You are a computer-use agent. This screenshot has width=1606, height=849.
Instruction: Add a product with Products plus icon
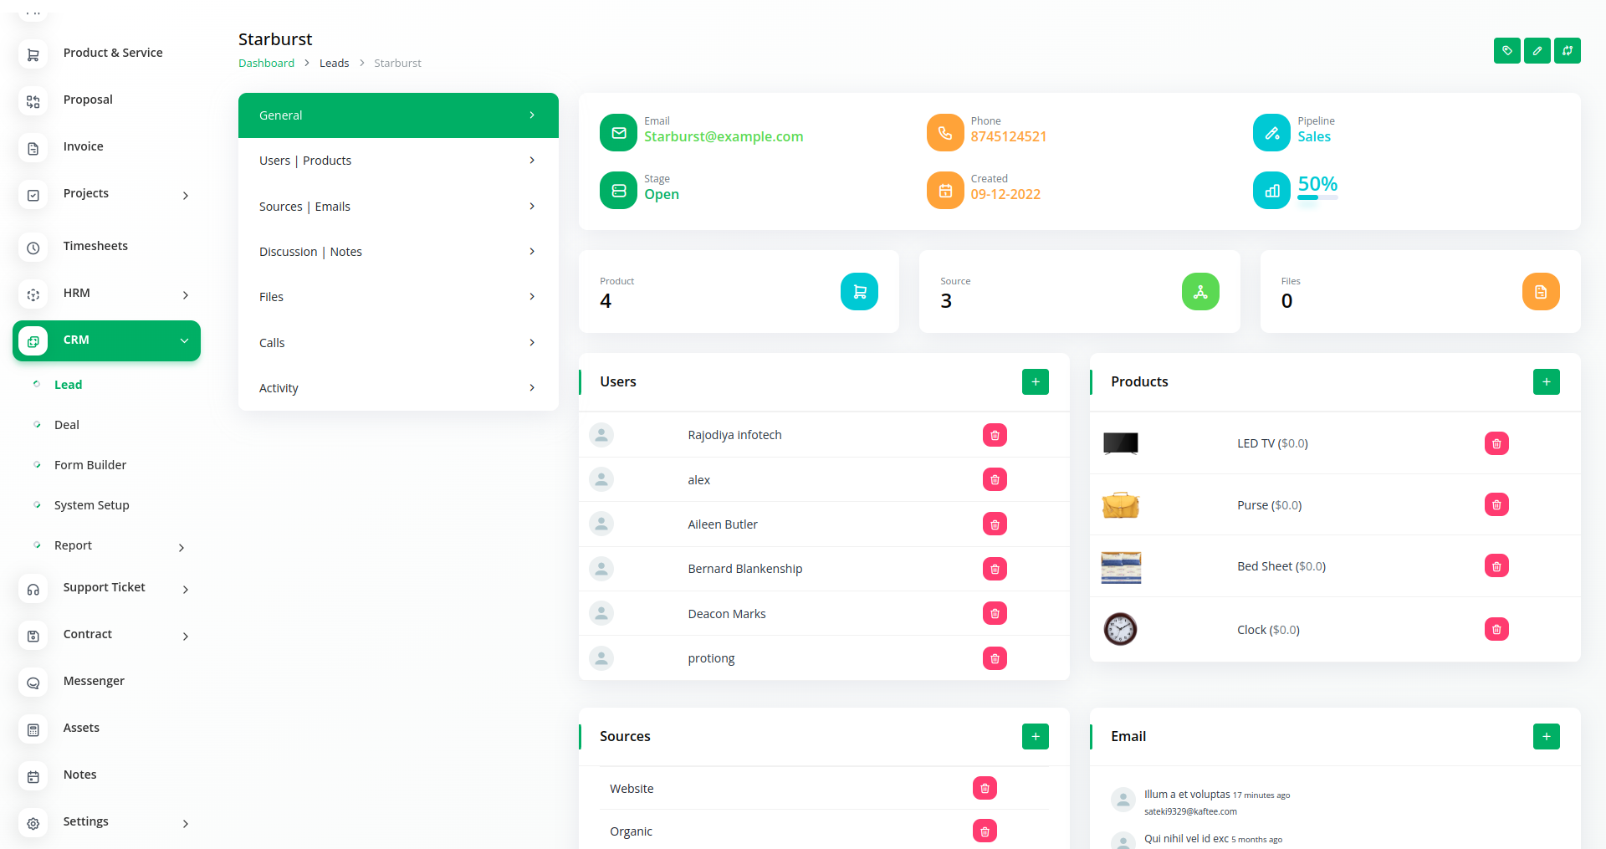(1546, 382)
